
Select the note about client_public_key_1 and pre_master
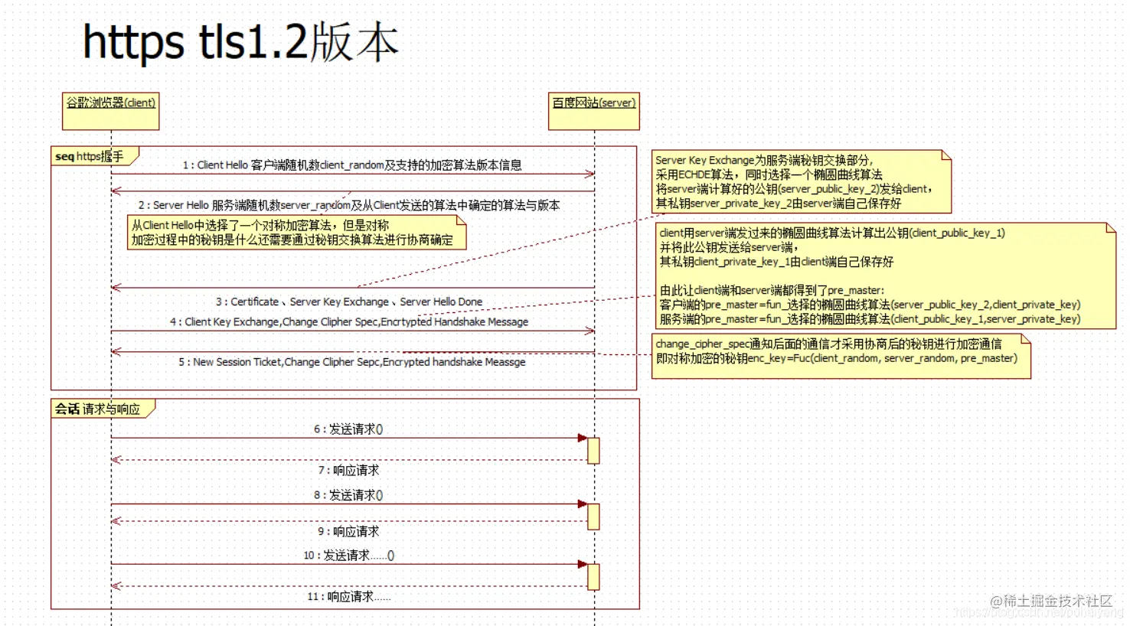coord(884,276)
